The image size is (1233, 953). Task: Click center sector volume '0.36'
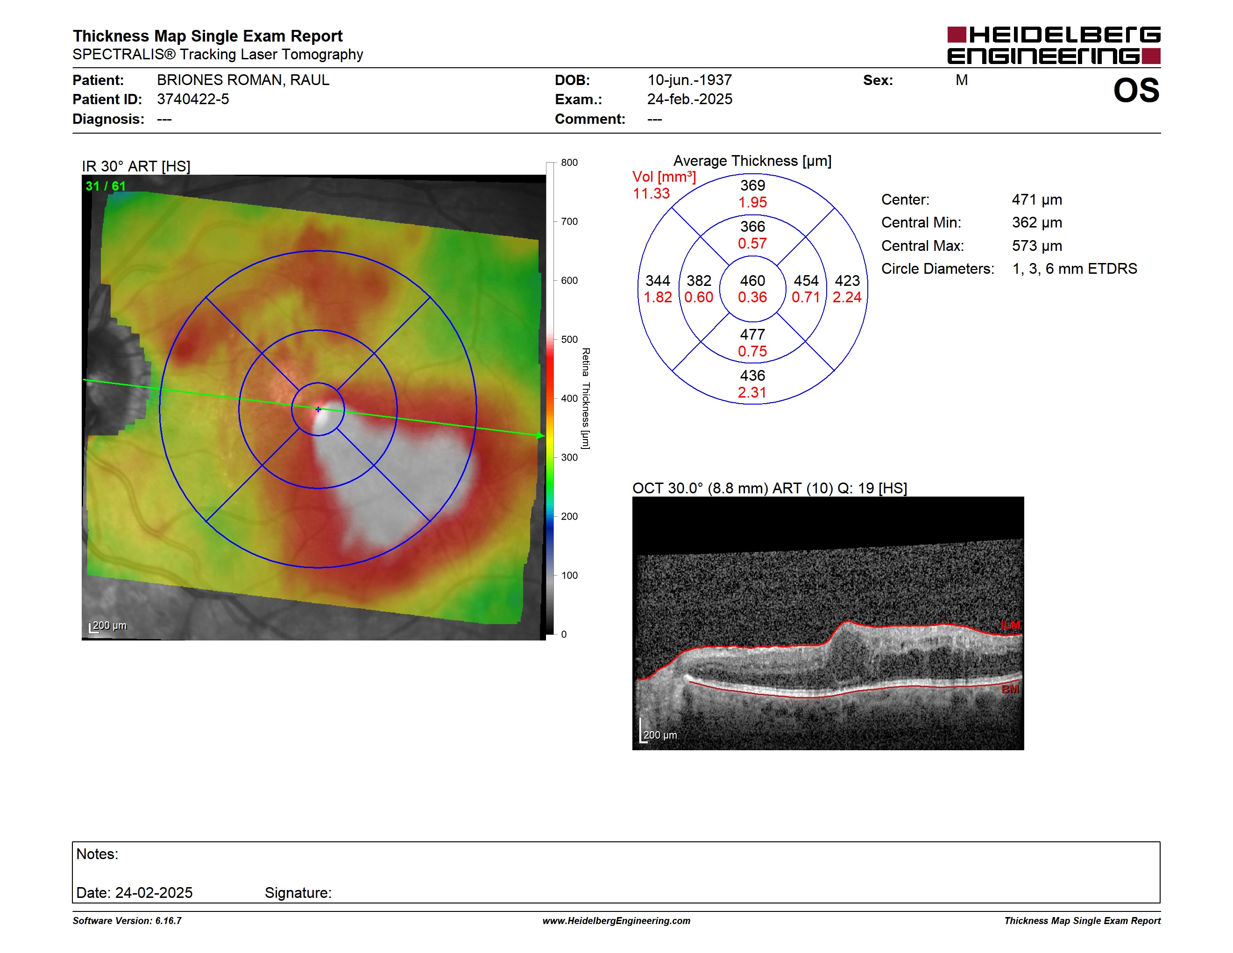coord(752,297)
